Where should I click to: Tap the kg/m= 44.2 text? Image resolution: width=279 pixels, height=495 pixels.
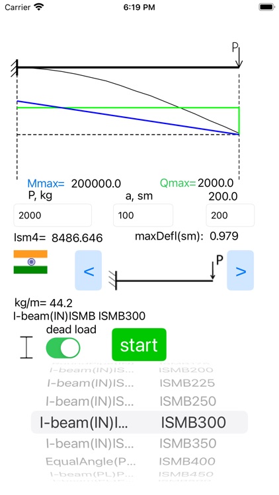44,303
